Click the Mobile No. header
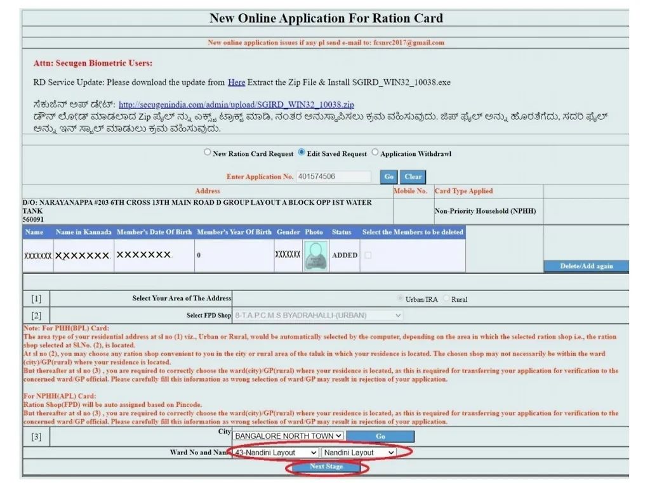The height and width of the screenshot is (483, 650). (410, 191)
